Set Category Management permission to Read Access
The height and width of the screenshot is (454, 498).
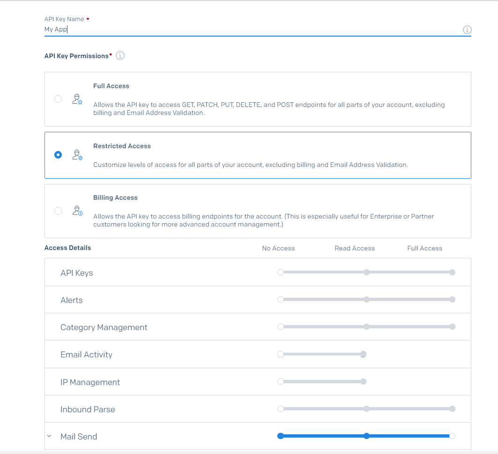tap(366, 326)
